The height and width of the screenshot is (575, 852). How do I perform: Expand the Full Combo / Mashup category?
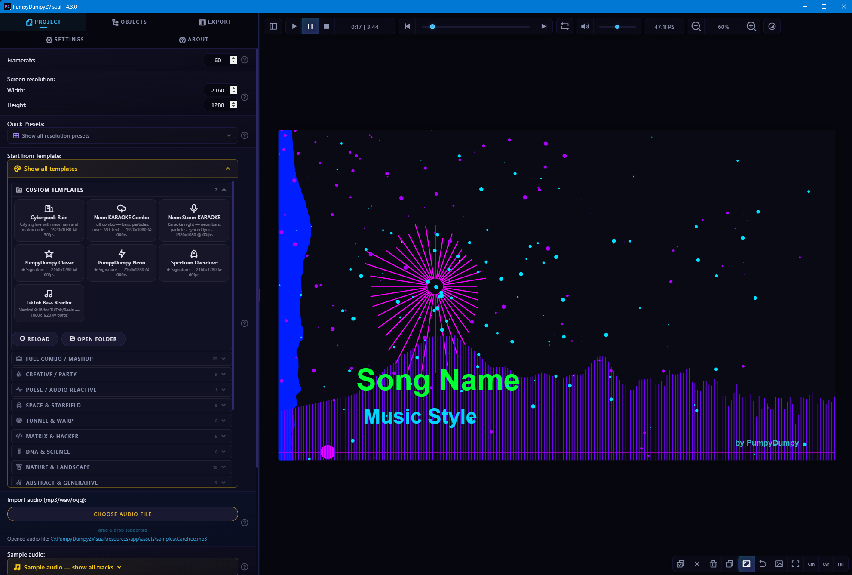click(x=122, y=359)
